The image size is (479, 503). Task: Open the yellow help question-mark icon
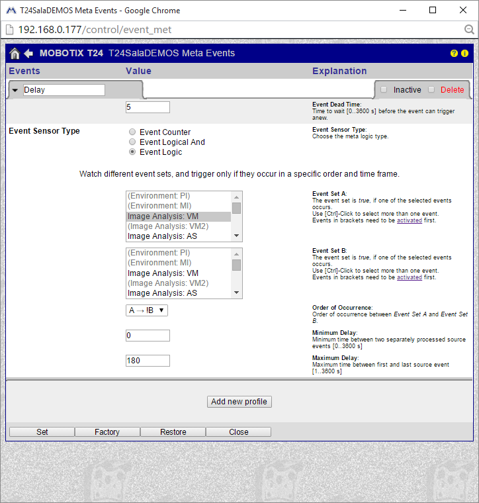coord(454,53)
